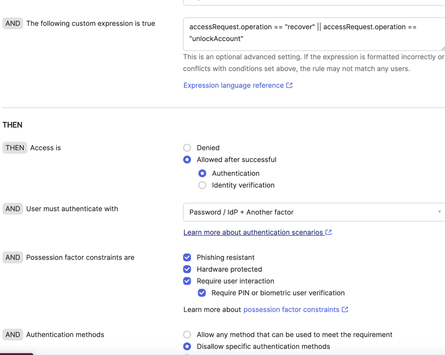The image size is (445, 355).
Task: Choose the Identity verification radio option
Action: click(x=202, y=185)
